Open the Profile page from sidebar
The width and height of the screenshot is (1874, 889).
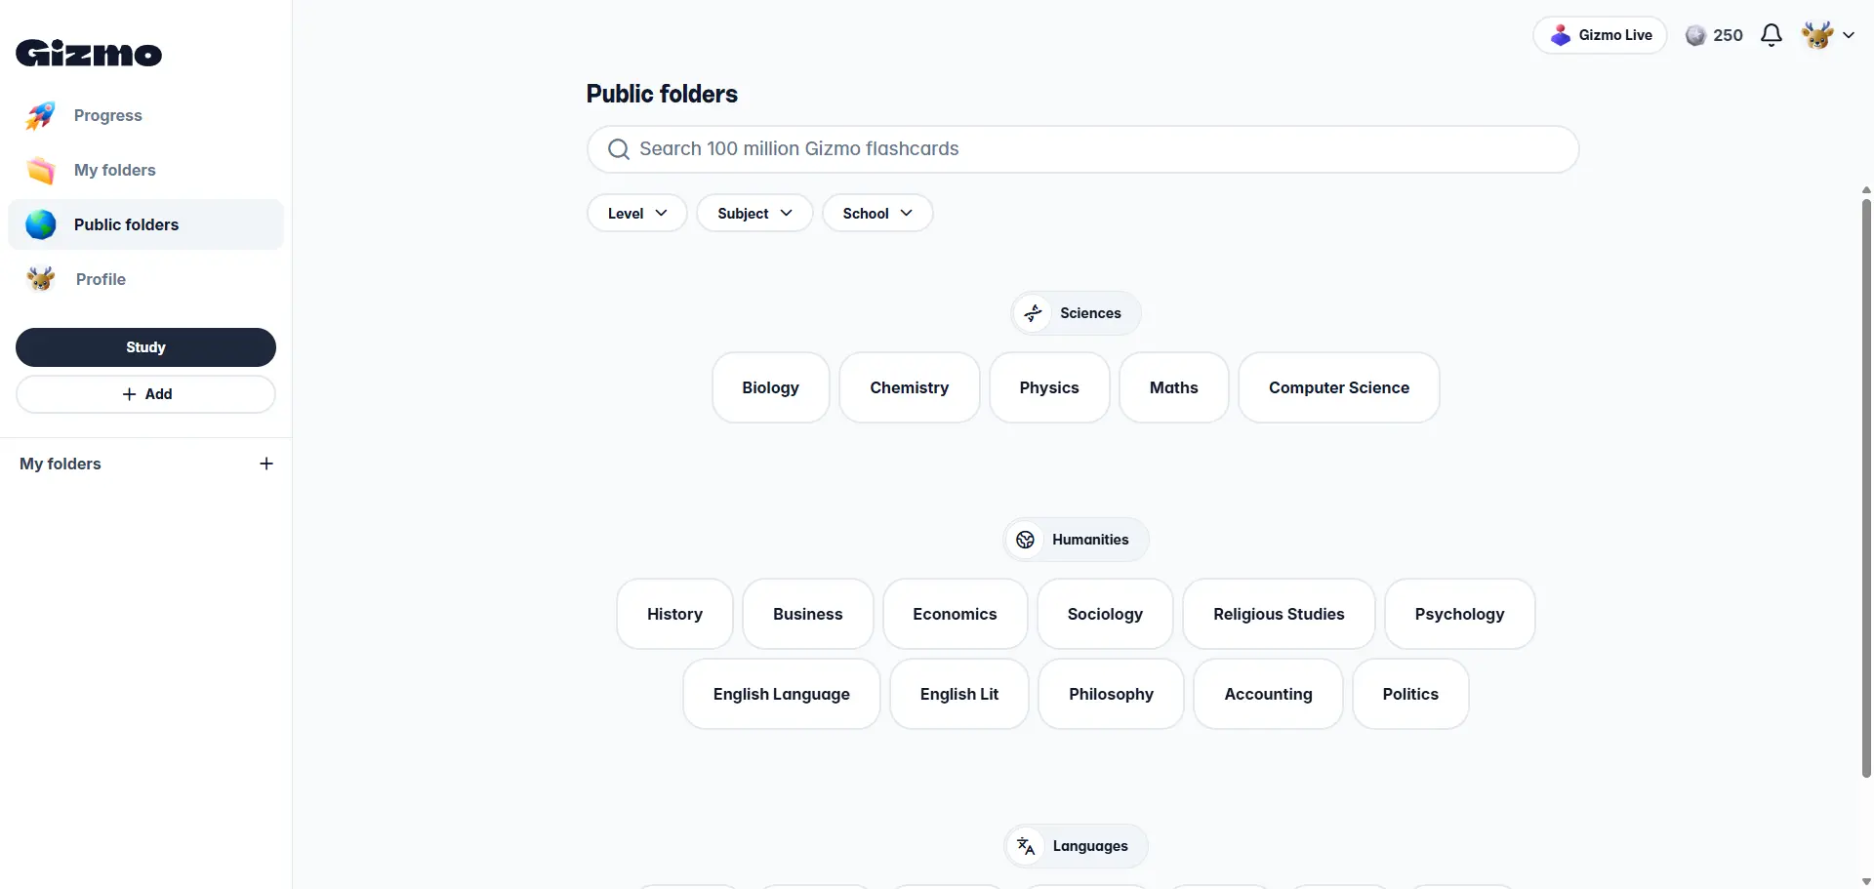click(101, 279)
